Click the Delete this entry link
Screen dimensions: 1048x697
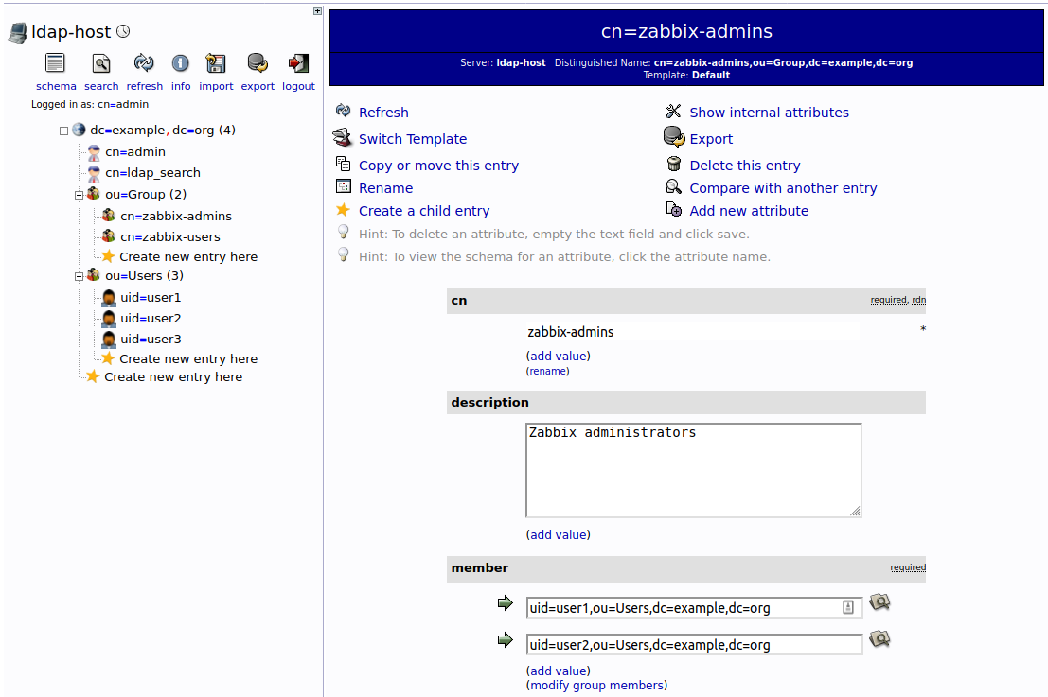(x=744, y=165)
